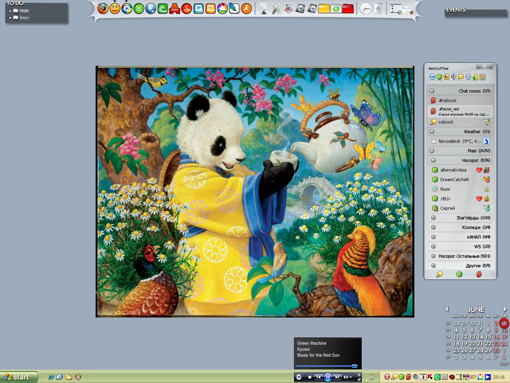The height and width of the screenshot is (383, 510).
Task: Toggle sound speaker icon in HotCoffee toolbar
Action: 453,77
